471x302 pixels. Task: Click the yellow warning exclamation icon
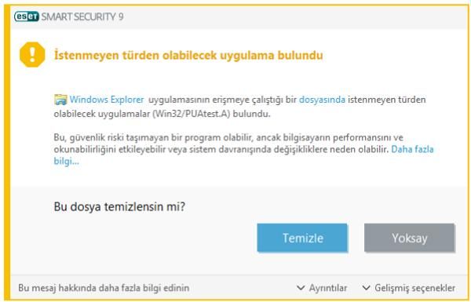point(32,55)
